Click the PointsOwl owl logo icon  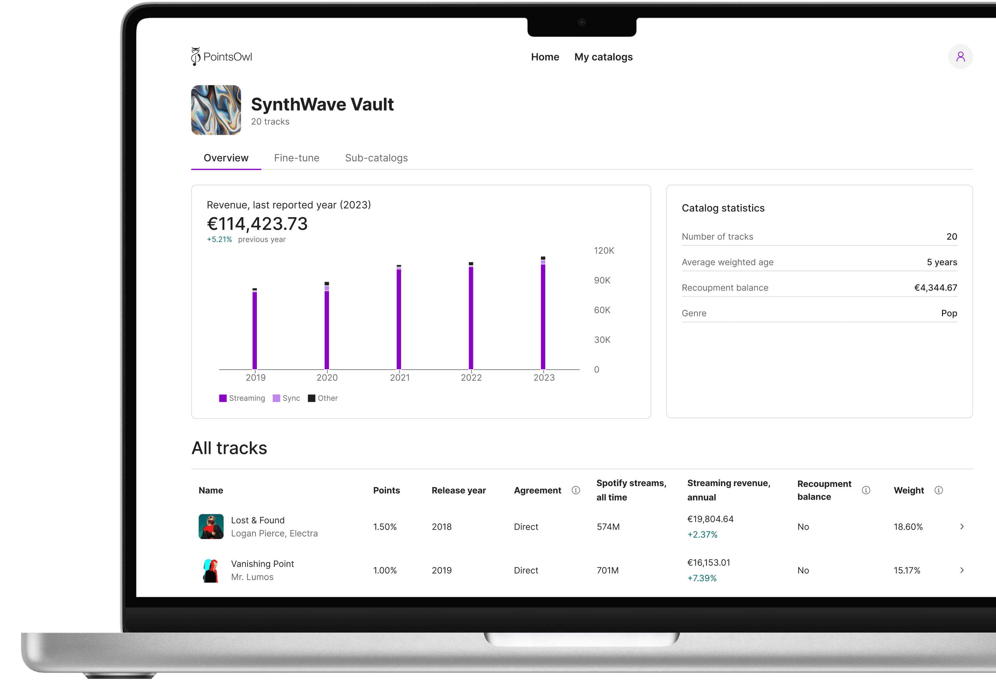196,56
